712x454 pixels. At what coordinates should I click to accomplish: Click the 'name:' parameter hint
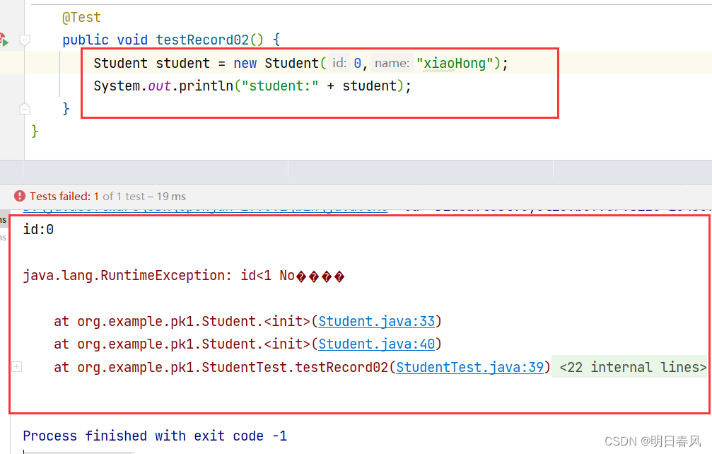[392, 63]
